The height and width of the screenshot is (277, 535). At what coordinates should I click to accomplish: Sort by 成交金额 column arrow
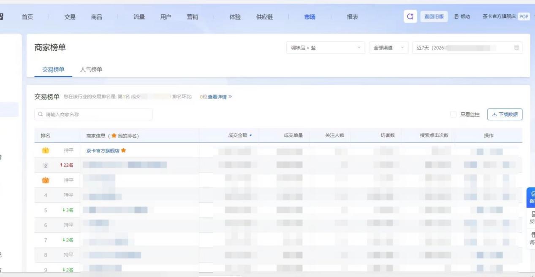[251, 136]
